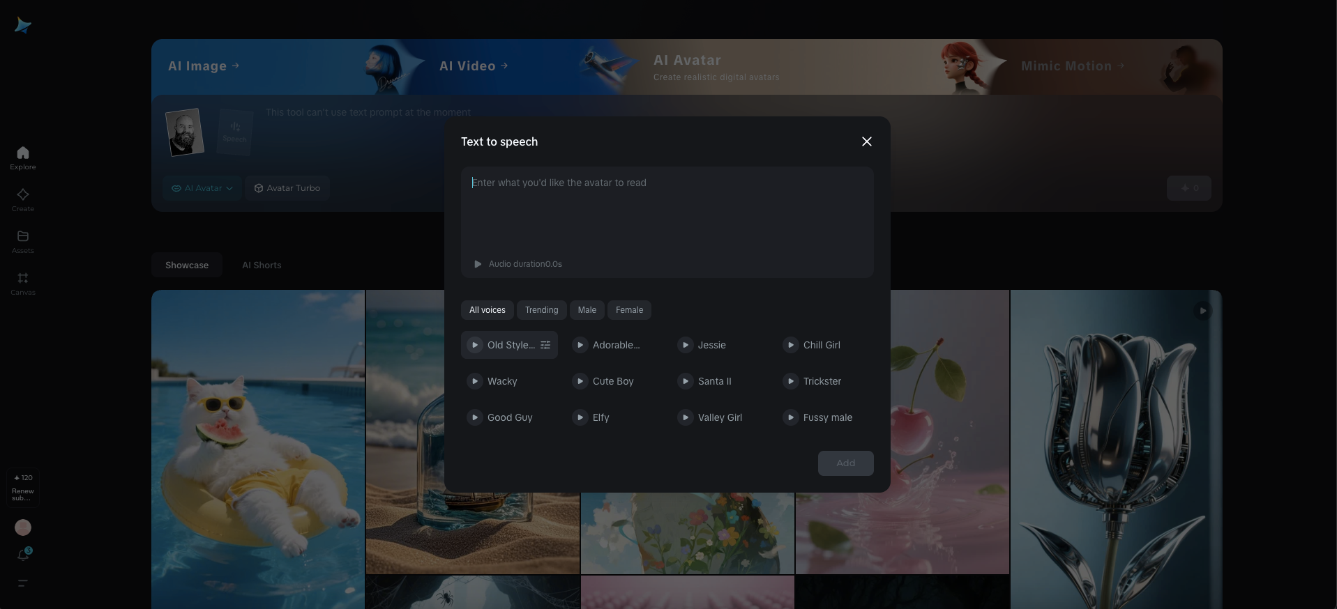
Task: Open the Canvas tool in sidebar
Action: (23, 283)
